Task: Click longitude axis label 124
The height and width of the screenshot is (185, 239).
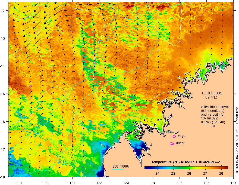Action: tap(153, 183)
